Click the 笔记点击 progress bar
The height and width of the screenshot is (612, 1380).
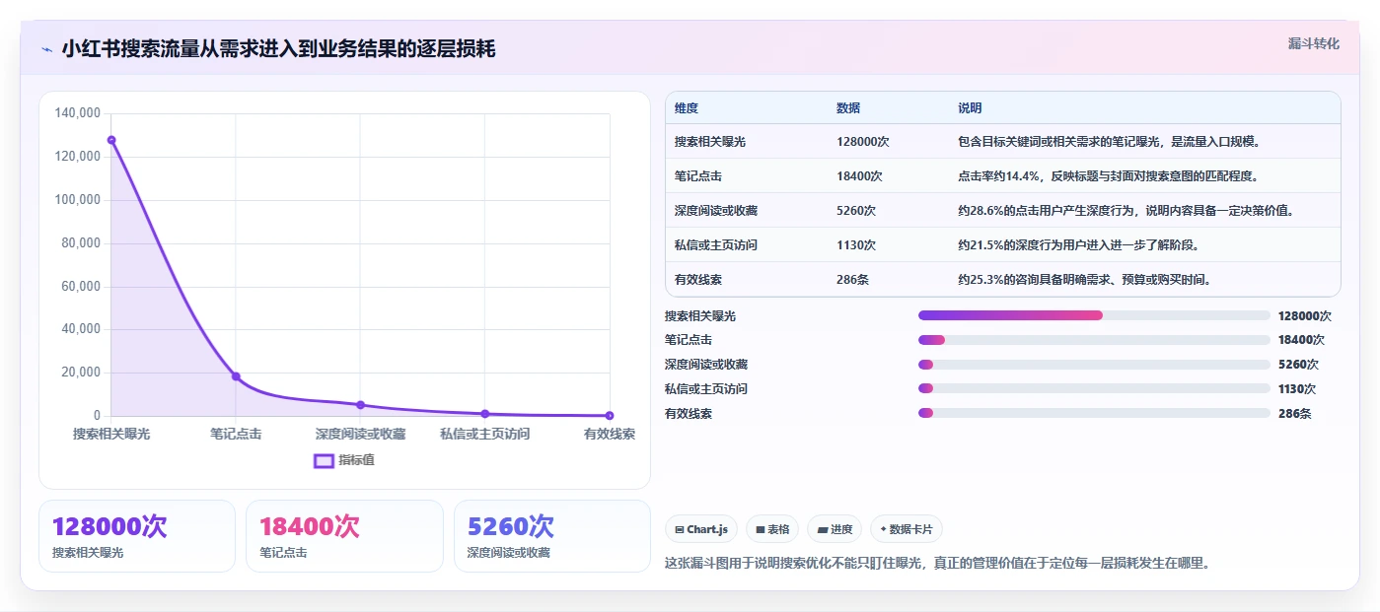(x=1094, y=340)
